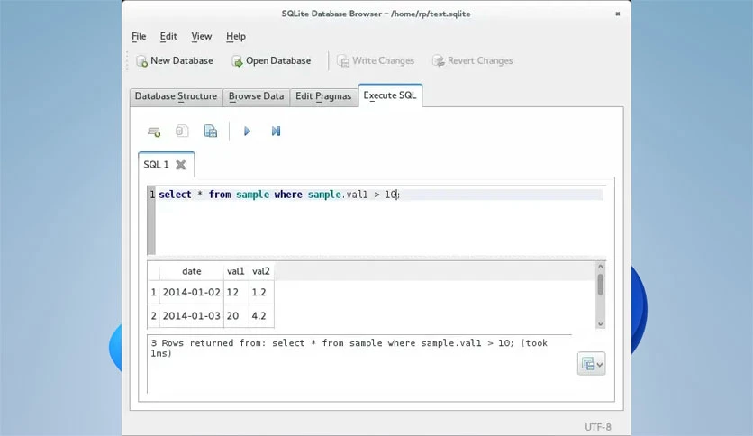
Task: Open the View menu
Action: coord(201,37)
